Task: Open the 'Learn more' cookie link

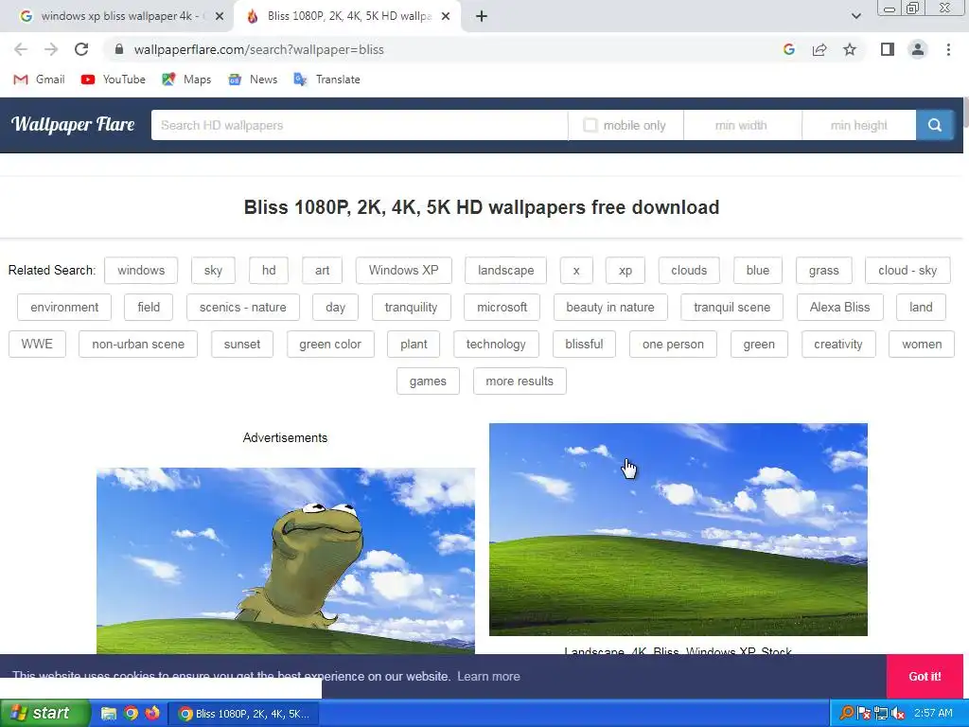Action: coord(488,676)
